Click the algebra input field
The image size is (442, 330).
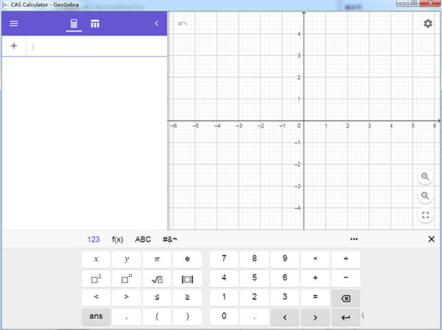click(96, 46)
